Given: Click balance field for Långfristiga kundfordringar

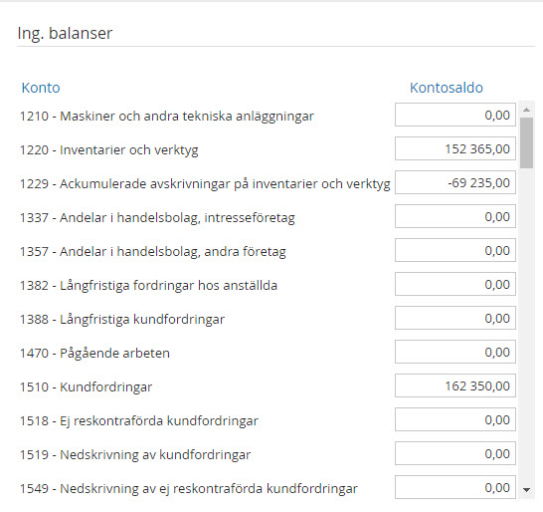Looking at the screenshot, I should point(455,318).
